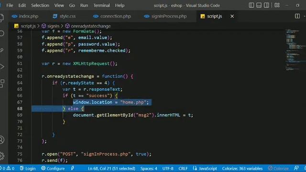Click the code minimap
Image resolution: width=306 pixels, height=172 pixels.
click(x=295, y=50)
